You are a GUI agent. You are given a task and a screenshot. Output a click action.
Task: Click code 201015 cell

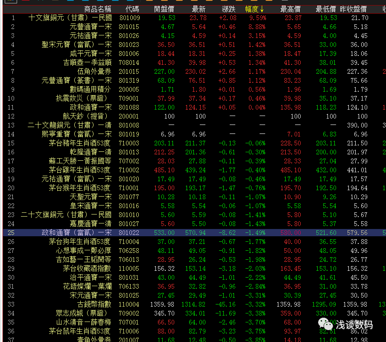click(129, 72)
